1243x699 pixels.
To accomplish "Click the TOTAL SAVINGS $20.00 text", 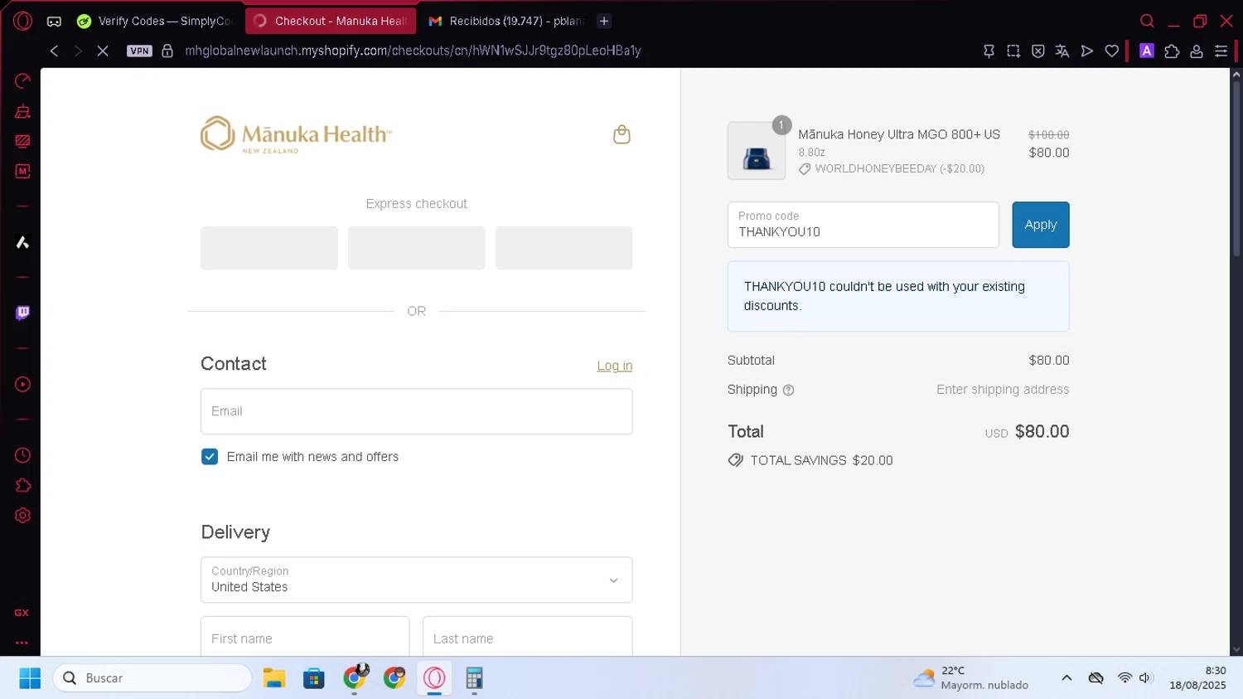I will click(821, 460).
